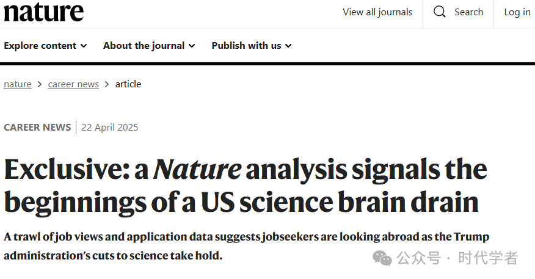
Task: Click the breadcrumb arrow after nature
Action: coord(40,84)
